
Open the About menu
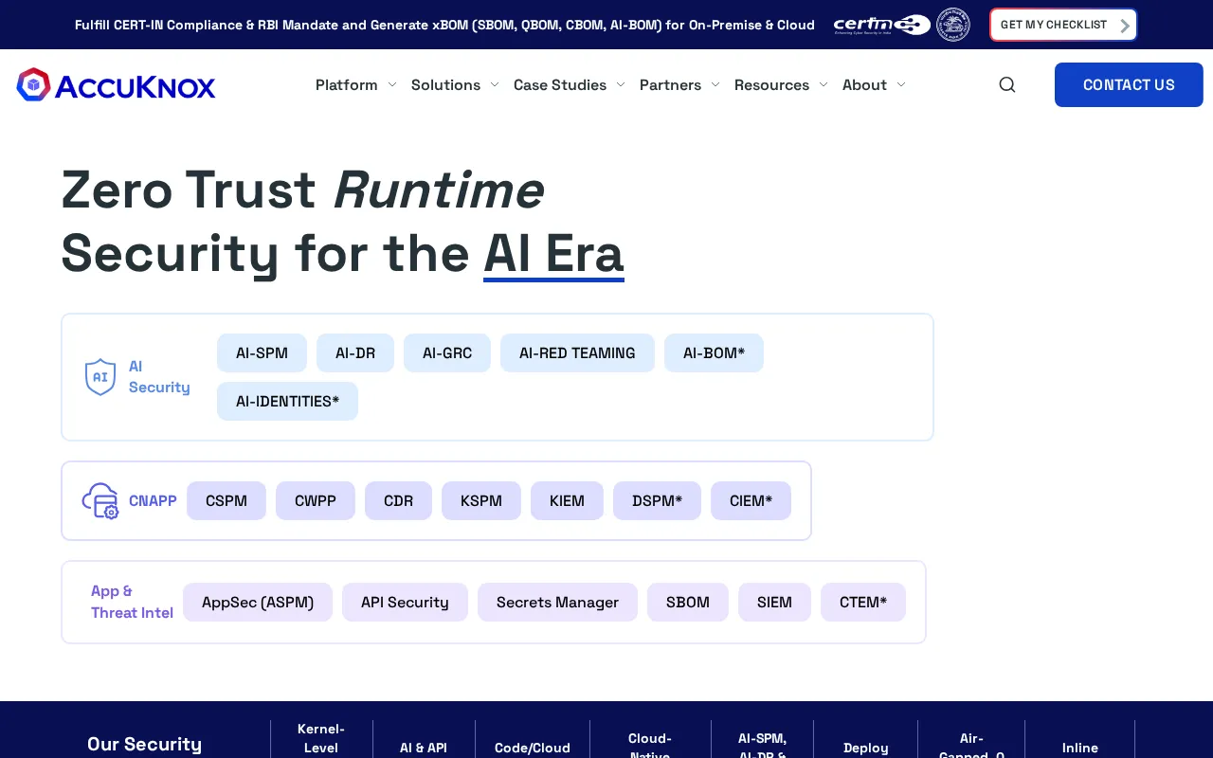pyautogui.click(x=864, y=85)
